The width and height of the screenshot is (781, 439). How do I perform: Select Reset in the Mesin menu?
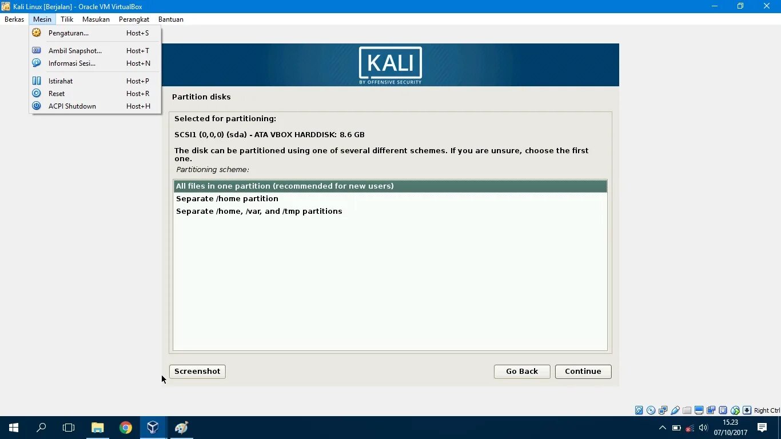(x=95, y=94)
